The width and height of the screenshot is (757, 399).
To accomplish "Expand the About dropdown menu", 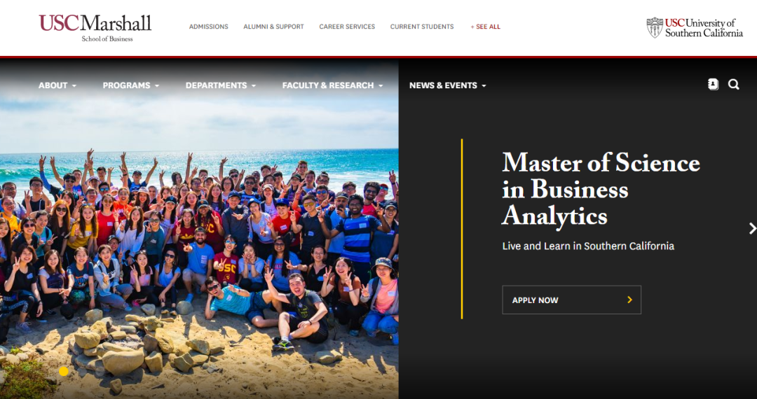I will pyautogui.click(x=57, y=85).
